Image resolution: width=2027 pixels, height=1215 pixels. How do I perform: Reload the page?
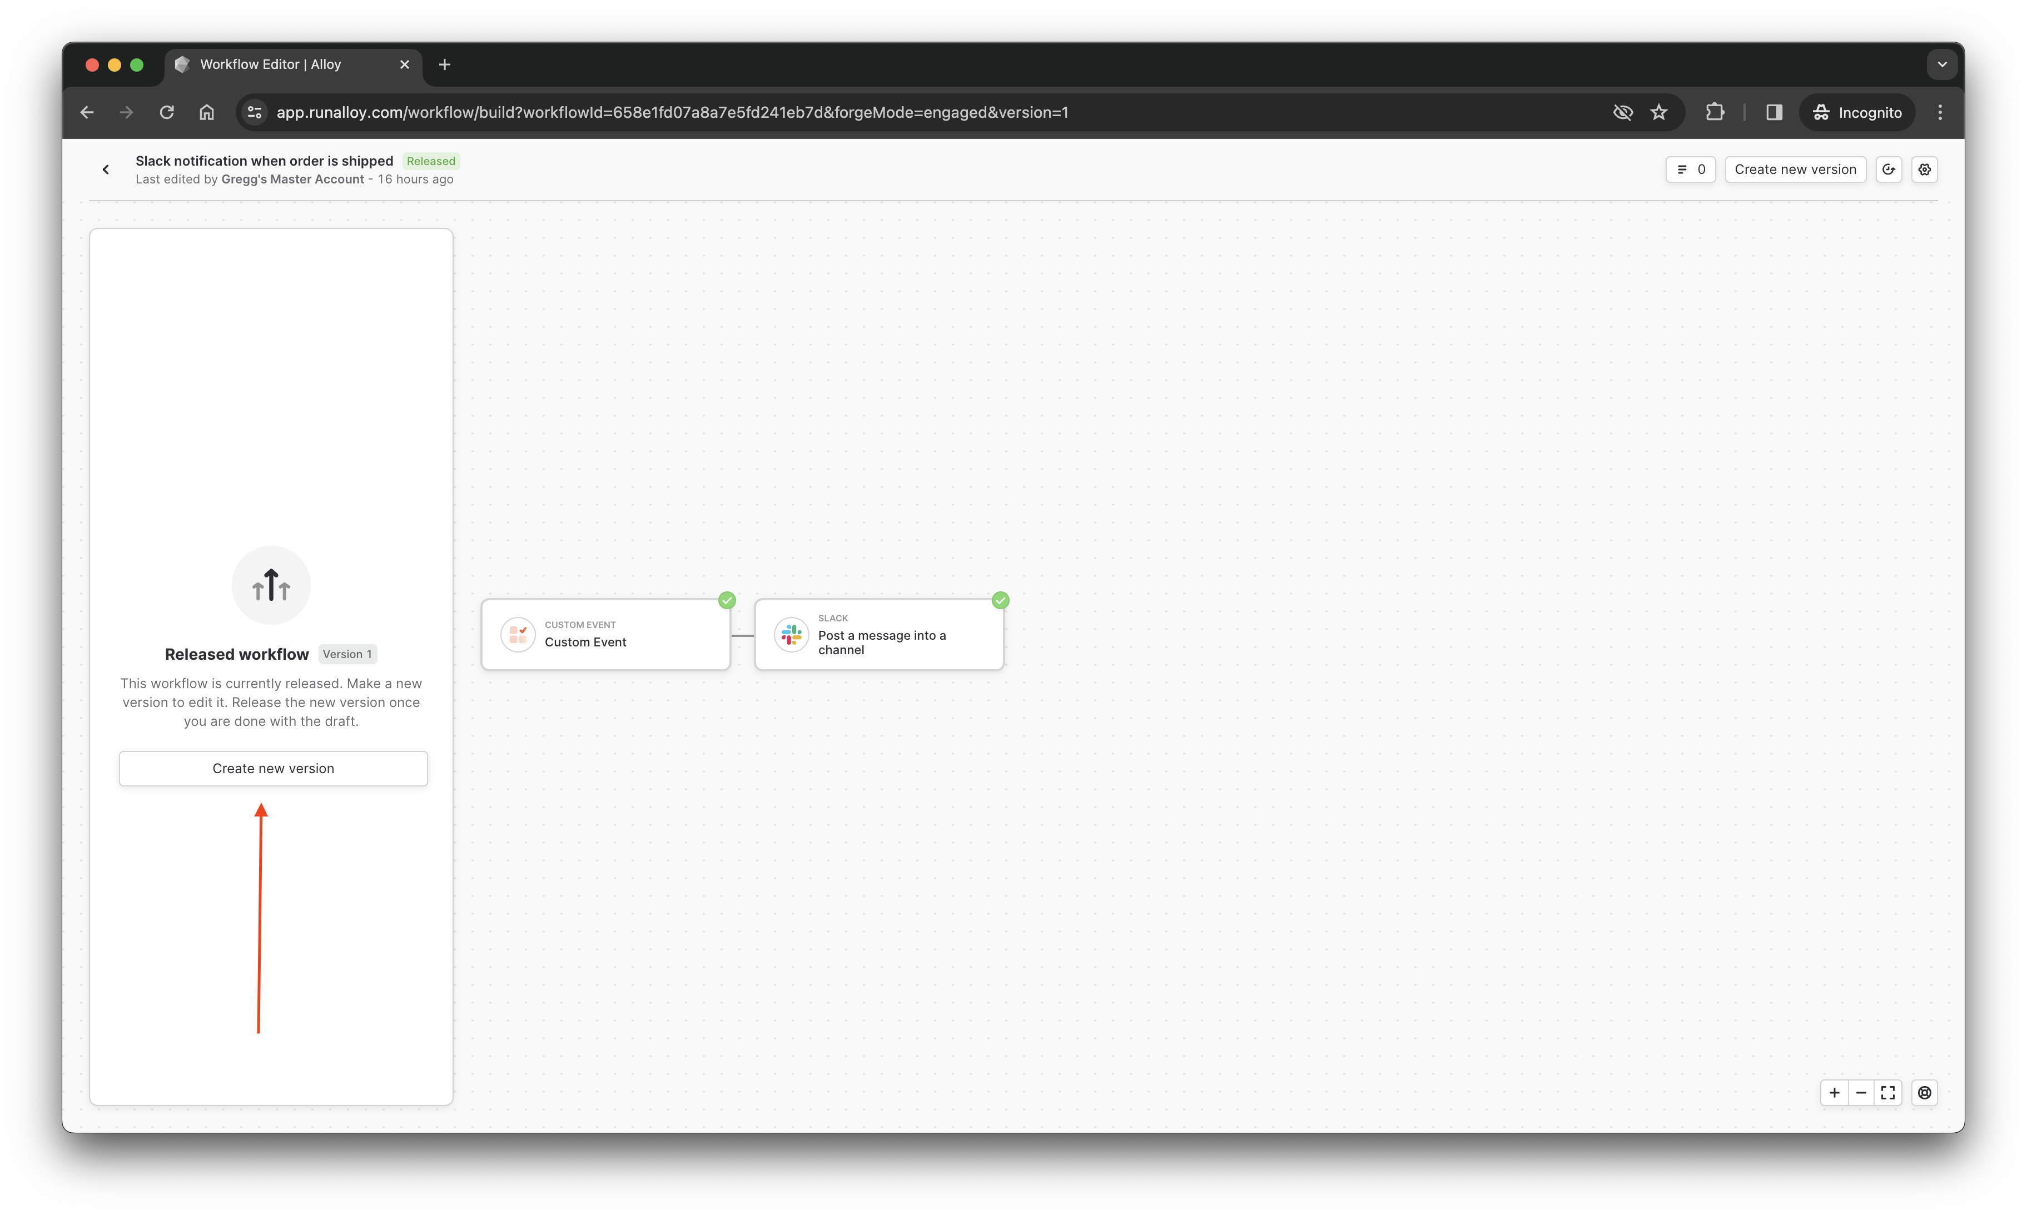click(166, 112)
